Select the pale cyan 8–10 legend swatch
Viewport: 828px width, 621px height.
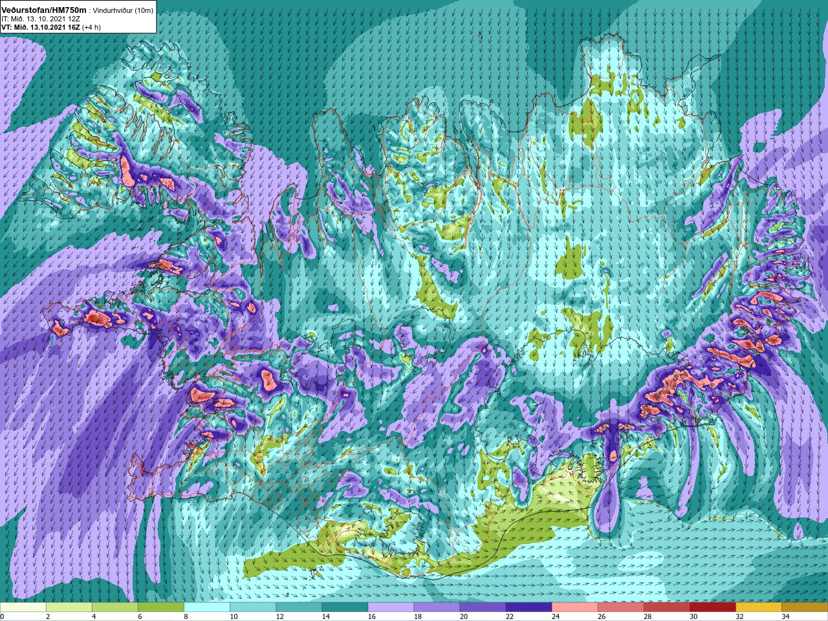(207, 607)
